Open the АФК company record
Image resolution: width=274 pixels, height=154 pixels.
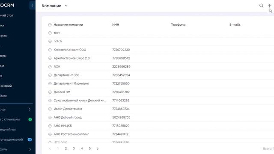(57, 67)
